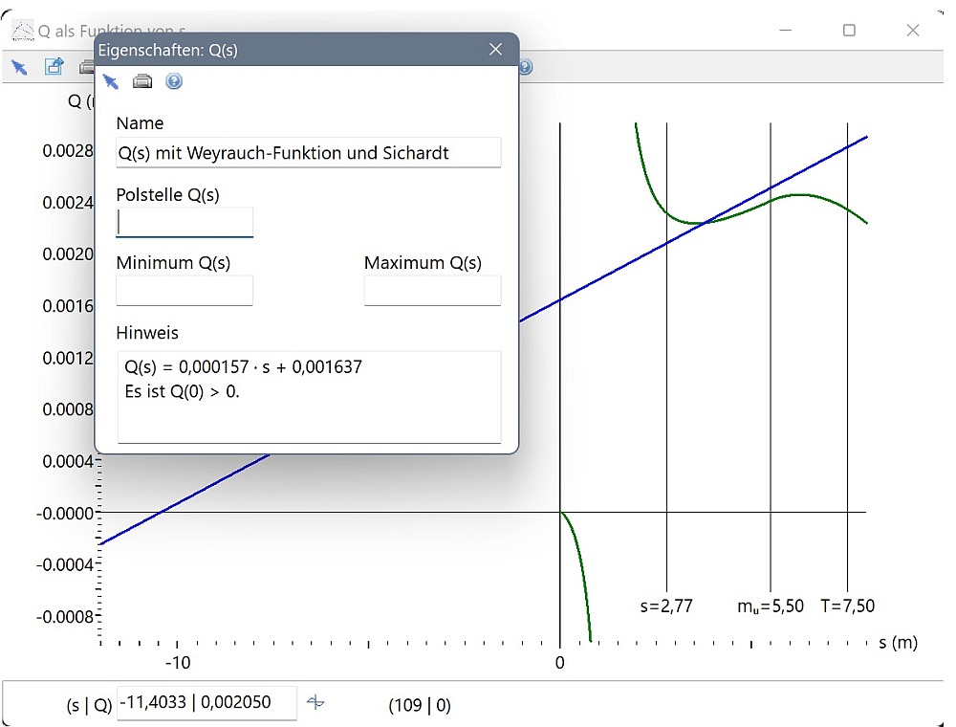Click the crosshair icon beside the coordinate field
The width and height of the screenshot is (956, 727).
click(x=315, y=703)
